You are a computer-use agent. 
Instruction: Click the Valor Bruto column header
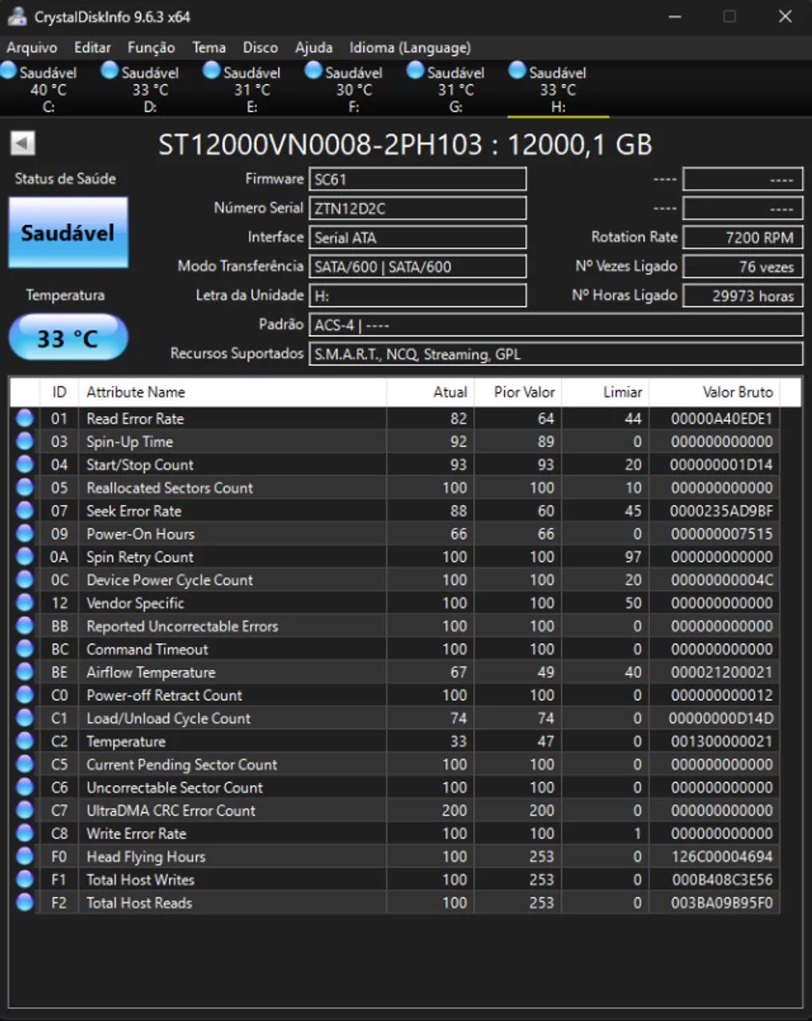click(714, 392)
